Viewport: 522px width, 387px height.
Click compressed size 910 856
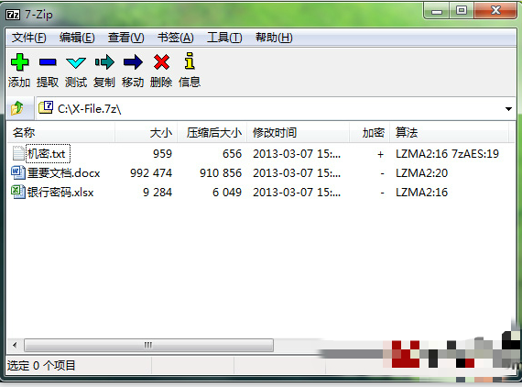click(221, 173)
